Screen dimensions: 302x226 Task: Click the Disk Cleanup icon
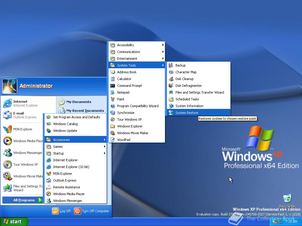pyautogui.click(x=171, y=79)
